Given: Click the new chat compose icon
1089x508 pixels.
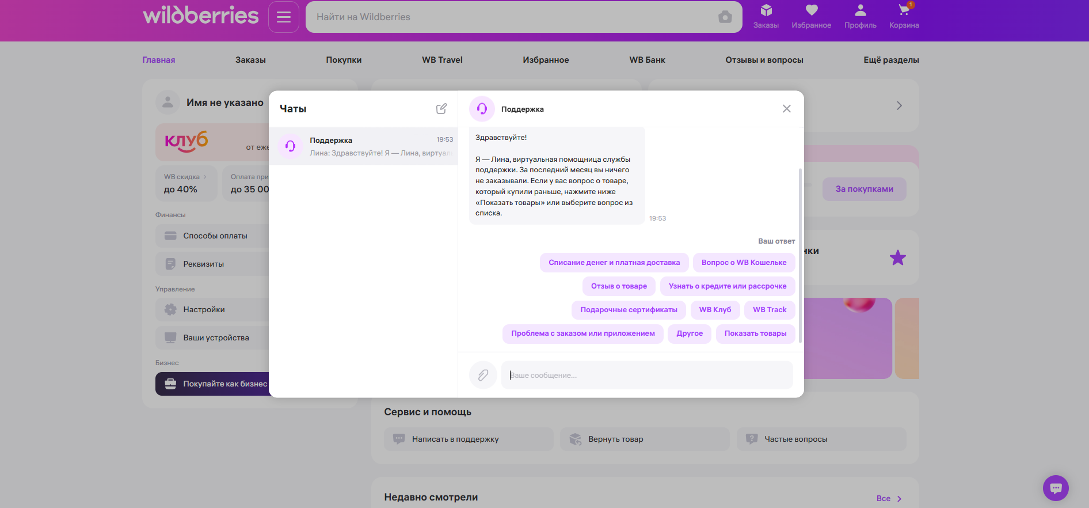Looking at the screenshot, I should coord(441,109).
